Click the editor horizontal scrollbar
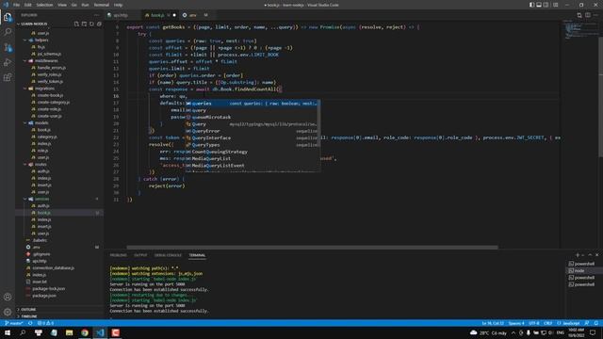 click(312, 247)
